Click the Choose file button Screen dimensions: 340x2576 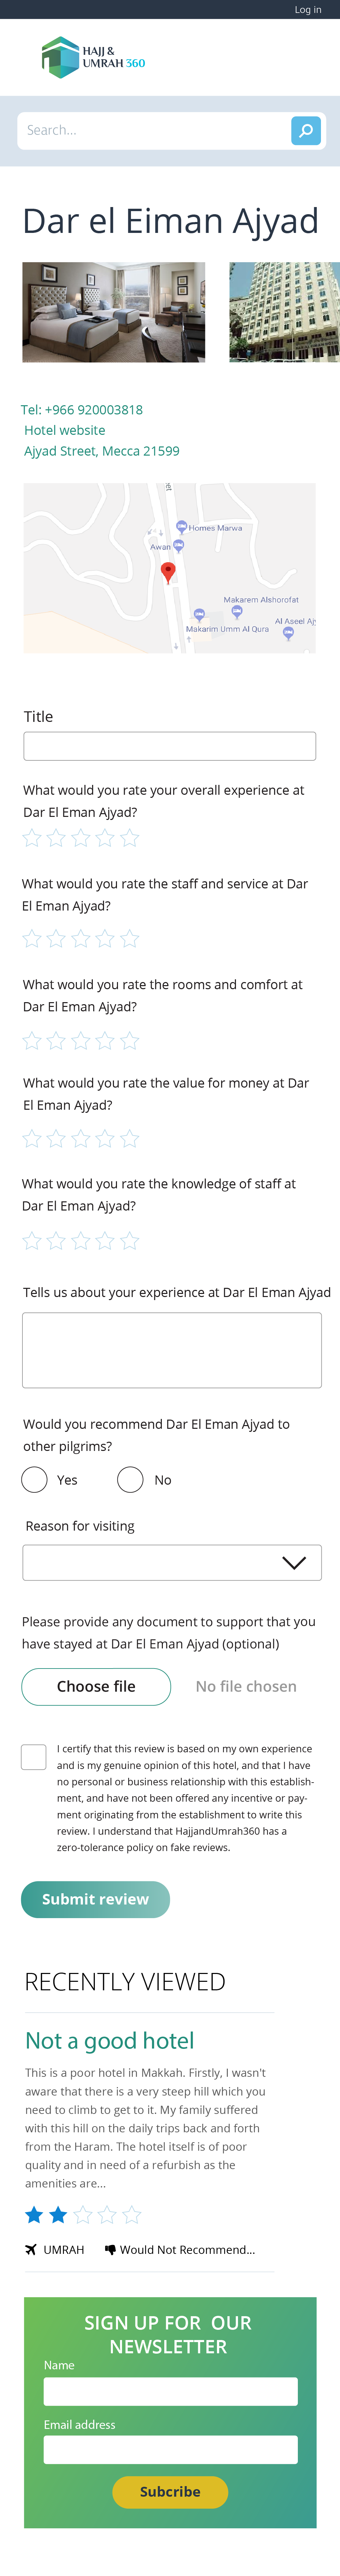click(x=96, y=1686)
